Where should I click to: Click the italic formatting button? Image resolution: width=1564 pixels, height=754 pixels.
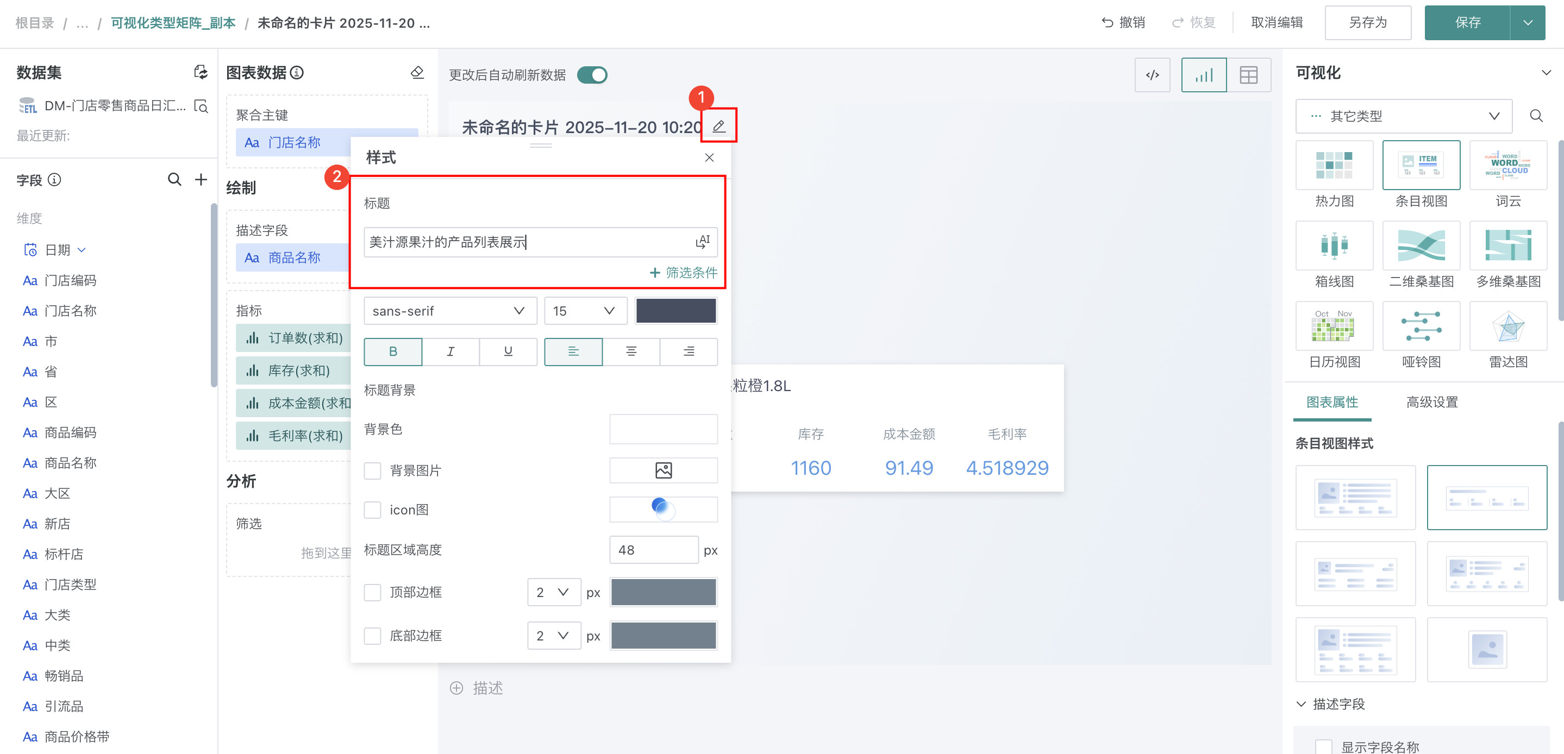pyautogui.click(x=450, y=351)
